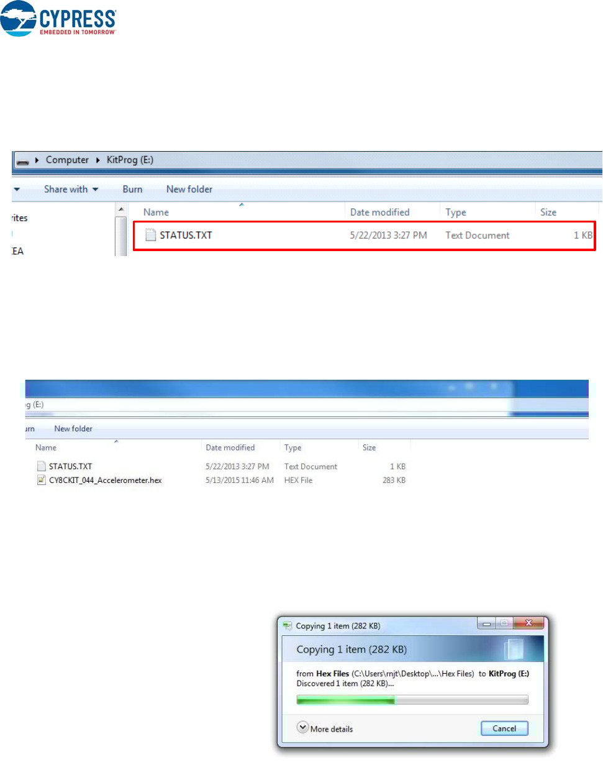Sort by Size column in second window
The height and width of the screenshot is (762, 603).
click(x=369, y=448)
